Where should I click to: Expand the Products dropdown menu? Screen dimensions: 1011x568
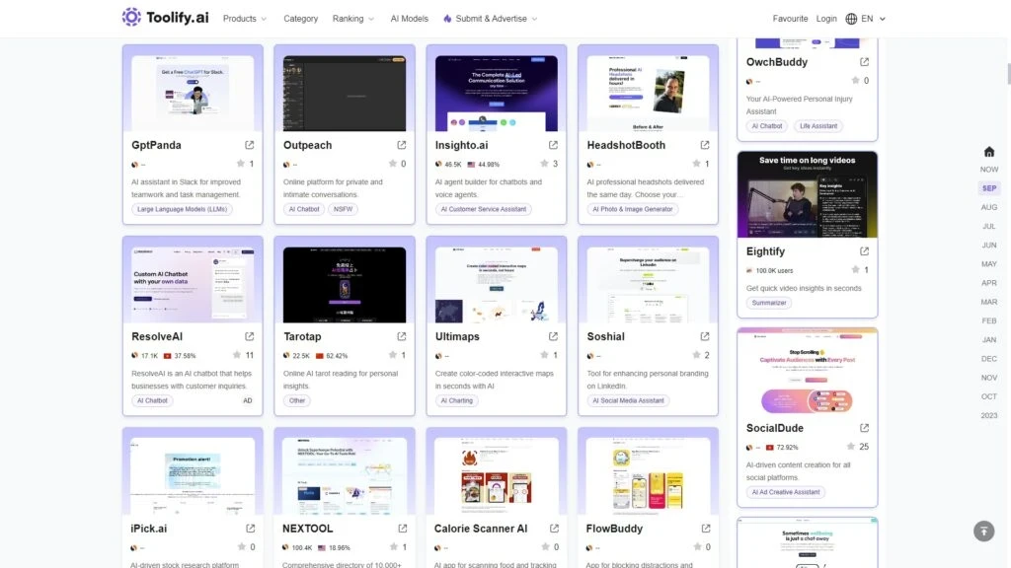click(x=245, y=19)
